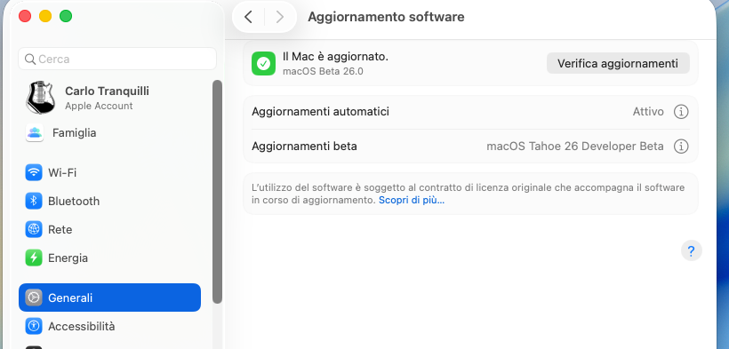The image size is (729, 349).
Task: Click inside the Cerca search field
Action: (117, 59)
